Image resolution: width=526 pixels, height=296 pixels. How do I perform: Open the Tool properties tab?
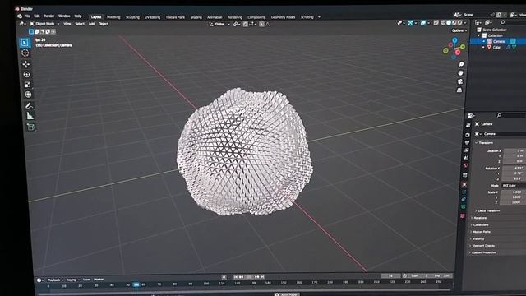point(468,126)
